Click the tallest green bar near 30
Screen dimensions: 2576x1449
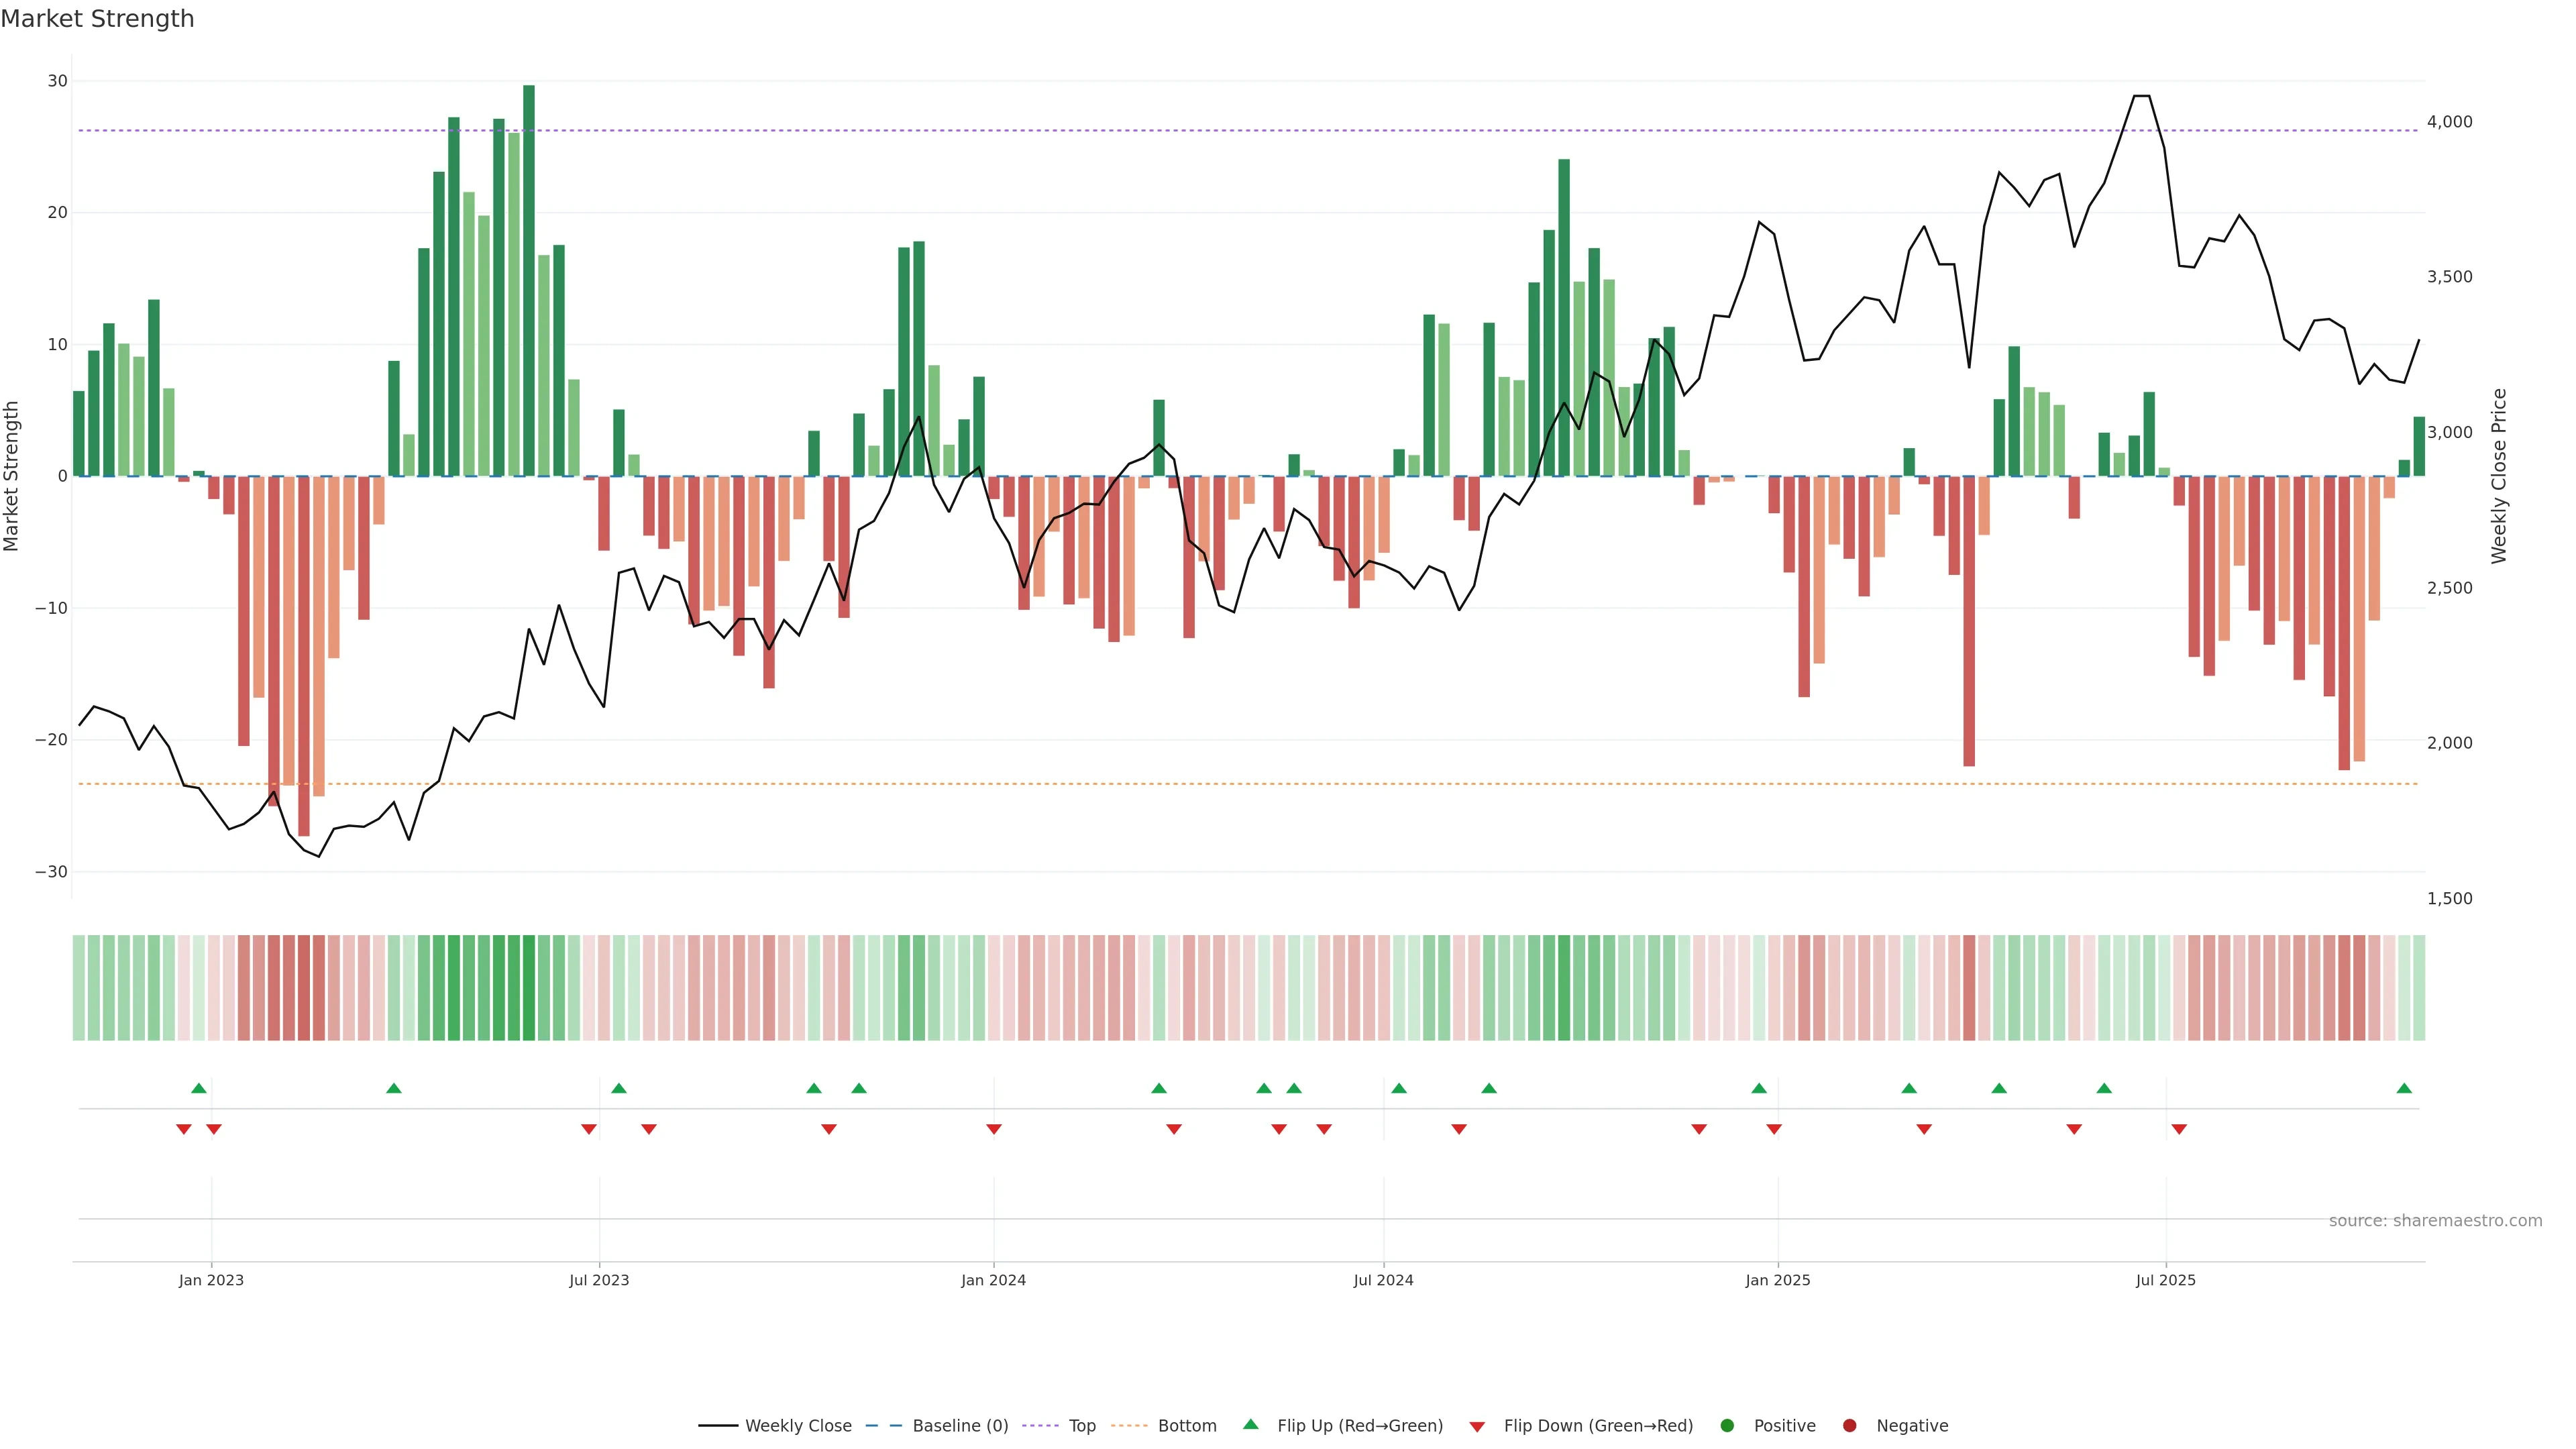(529, 280)
